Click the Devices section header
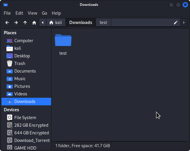190x151 pixels. pyautogui.click(x=11, y=110)
